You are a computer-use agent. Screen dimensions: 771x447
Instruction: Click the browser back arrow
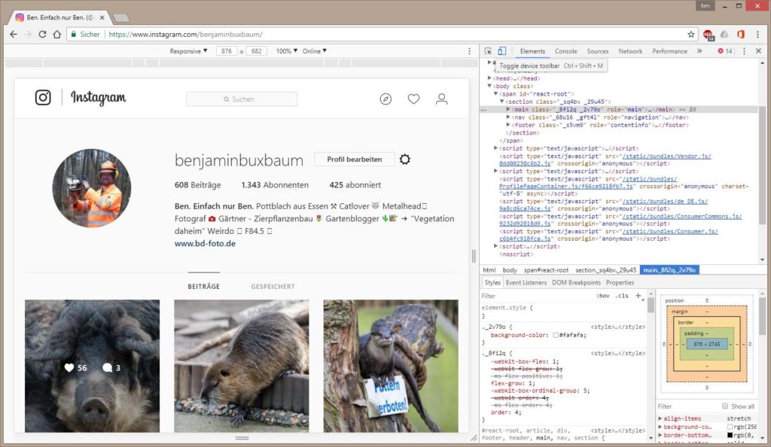[x=14, y=35]
